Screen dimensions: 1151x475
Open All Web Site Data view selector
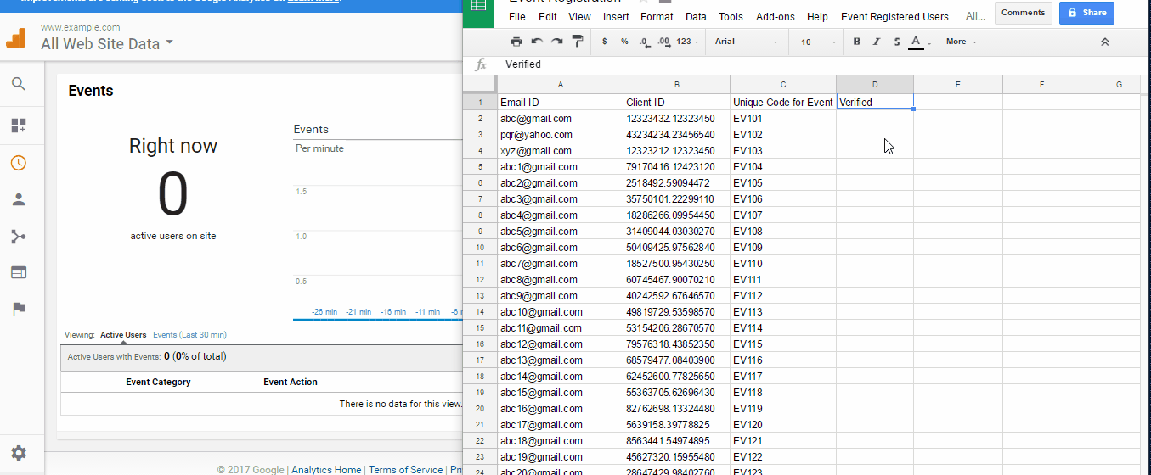pos(107,43)
